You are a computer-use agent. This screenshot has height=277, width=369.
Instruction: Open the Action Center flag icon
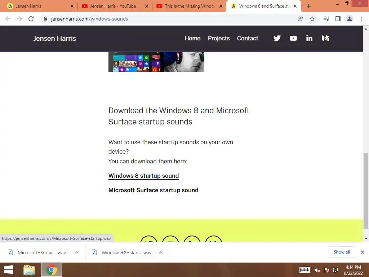tap(326, 270)
